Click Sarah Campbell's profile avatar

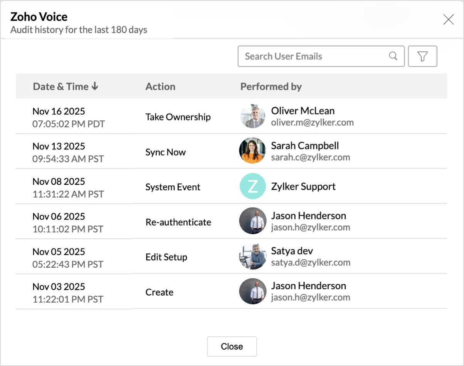coord(253,151)
